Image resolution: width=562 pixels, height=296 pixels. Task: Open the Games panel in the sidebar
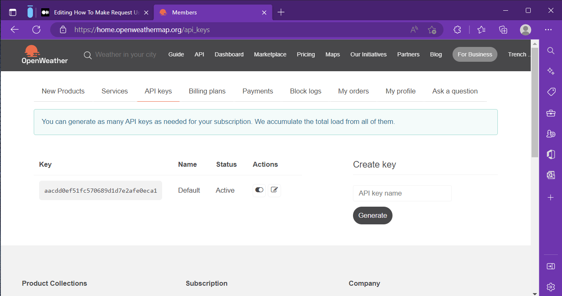pyautogui.click(x=550, y=133)
